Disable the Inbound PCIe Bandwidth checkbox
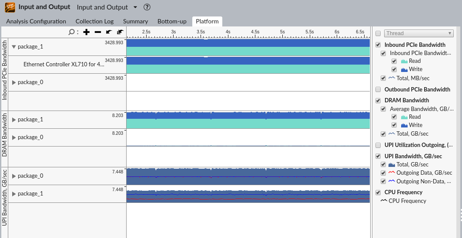The width and height of the screenshot is (462, 238). tap(378, 45)
